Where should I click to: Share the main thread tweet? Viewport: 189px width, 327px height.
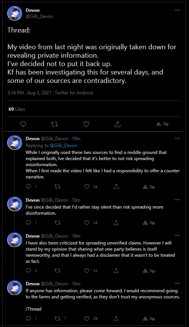(118, 124)
